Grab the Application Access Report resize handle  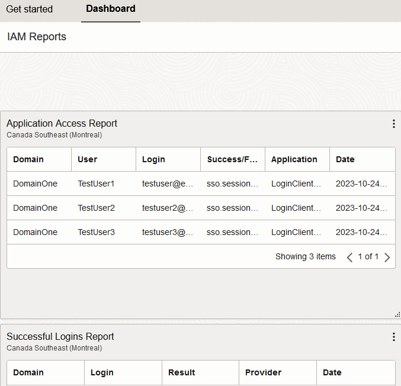[397, 315]
